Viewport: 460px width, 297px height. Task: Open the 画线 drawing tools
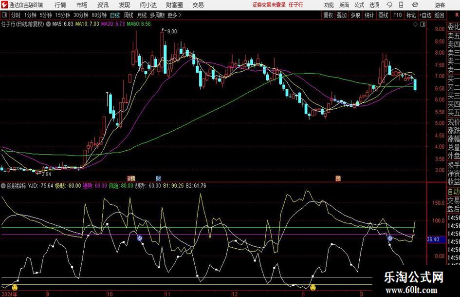pos(383,15)
